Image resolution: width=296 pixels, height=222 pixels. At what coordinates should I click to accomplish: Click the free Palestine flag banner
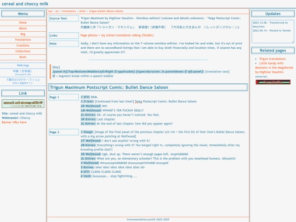click(x=273, y=82)
